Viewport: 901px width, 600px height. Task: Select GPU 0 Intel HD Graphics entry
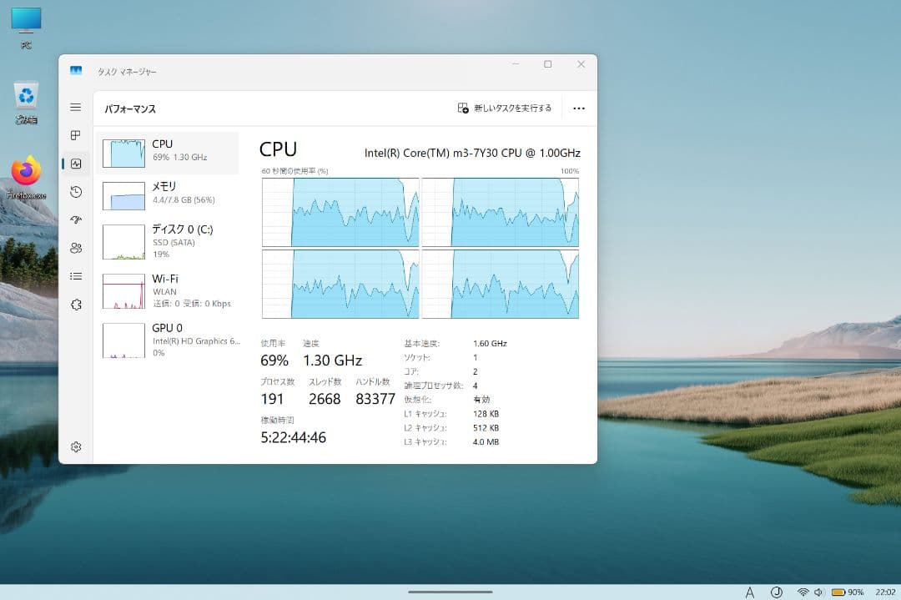[168, 340]
